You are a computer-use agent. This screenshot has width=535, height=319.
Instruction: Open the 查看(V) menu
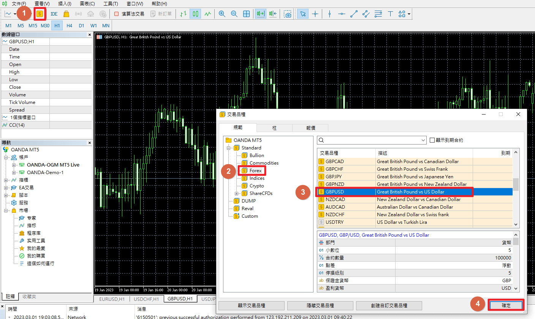[x=42, y=3]
